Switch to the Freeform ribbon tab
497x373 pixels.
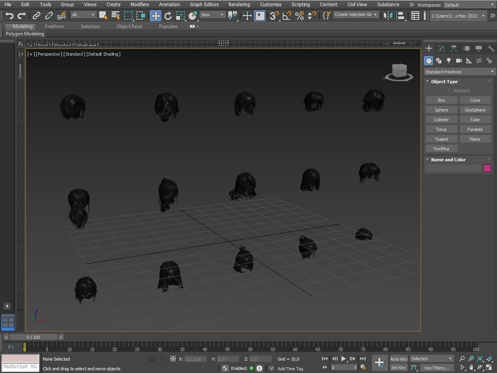click(54, 26)
